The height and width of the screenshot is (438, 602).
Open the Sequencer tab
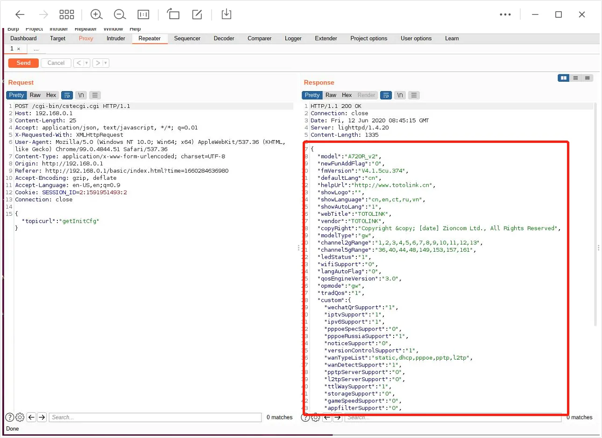click(187, 39)
